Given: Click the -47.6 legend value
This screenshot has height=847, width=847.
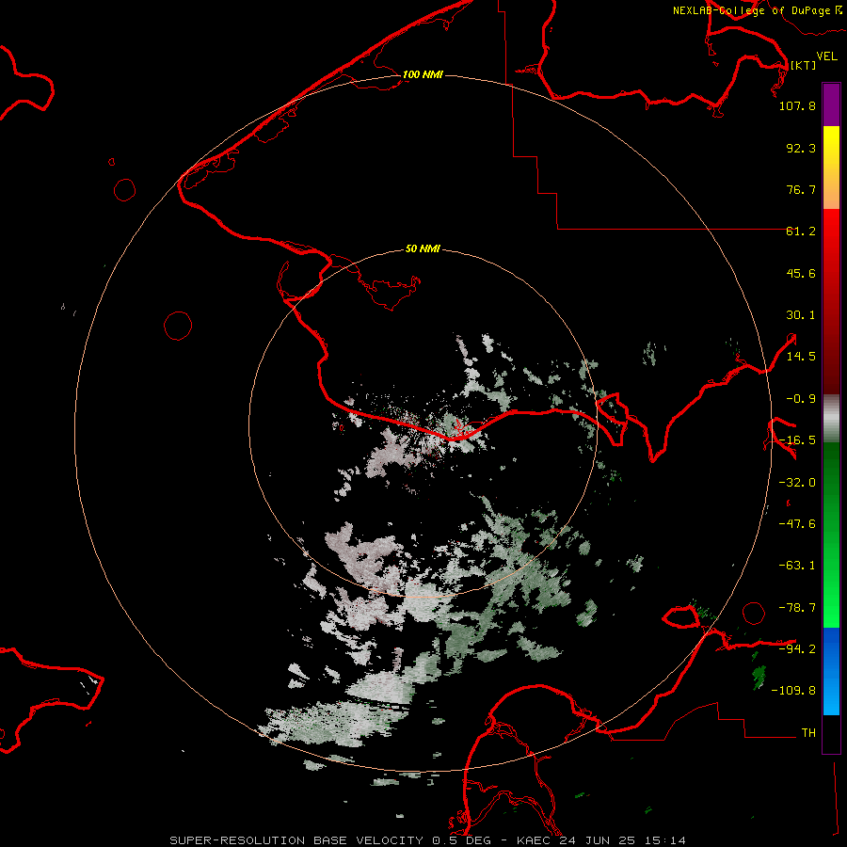Looking at the screenshot, I should (x=797, y=524).
